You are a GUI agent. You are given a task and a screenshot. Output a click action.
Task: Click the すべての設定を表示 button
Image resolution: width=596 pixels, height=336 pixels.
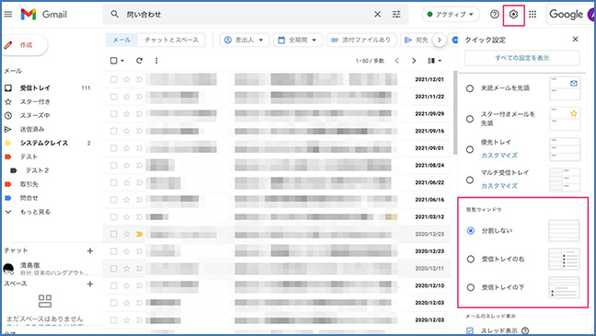pyautogui.click(x=521, y=58)
